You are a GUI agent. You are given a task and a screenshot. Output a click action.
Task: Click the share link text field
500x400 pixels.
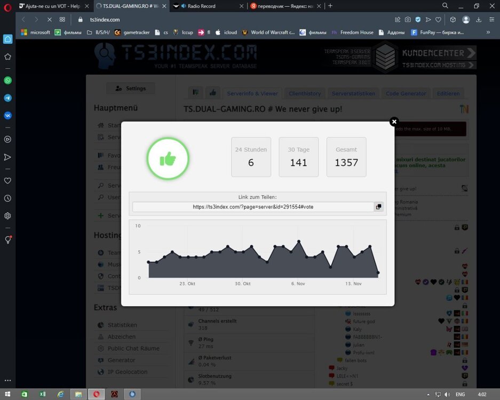pos(253,207)
